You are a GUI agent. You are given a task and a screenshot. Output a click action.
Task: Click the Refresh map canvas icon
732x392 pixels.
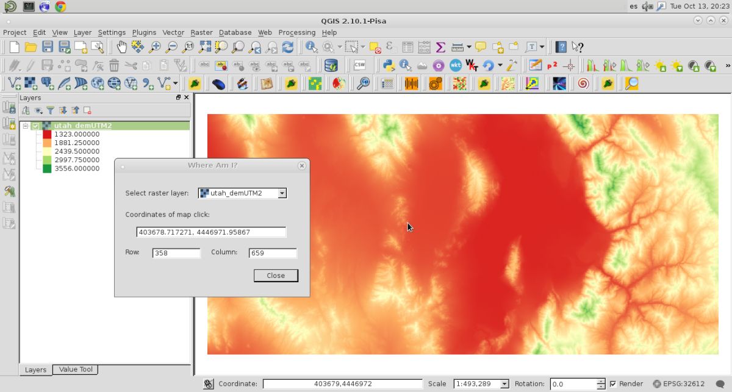point(288,47)
